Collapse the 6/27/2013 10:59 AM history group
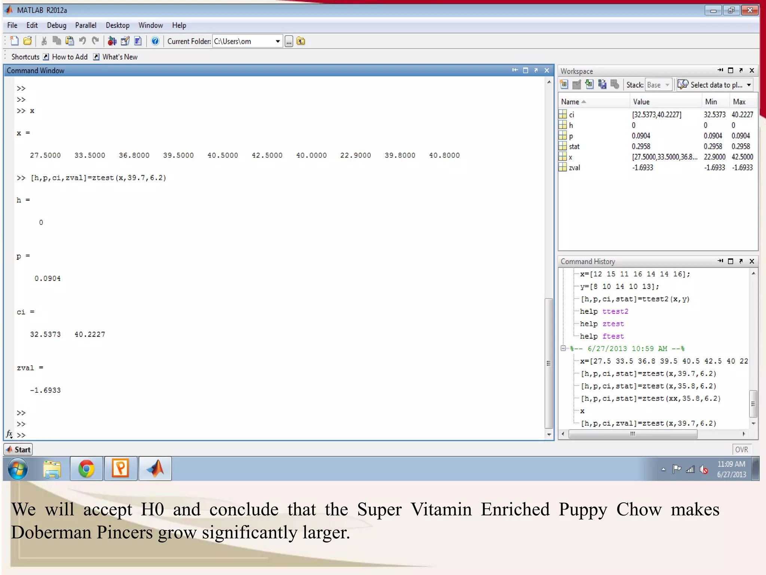 point(563,349)
